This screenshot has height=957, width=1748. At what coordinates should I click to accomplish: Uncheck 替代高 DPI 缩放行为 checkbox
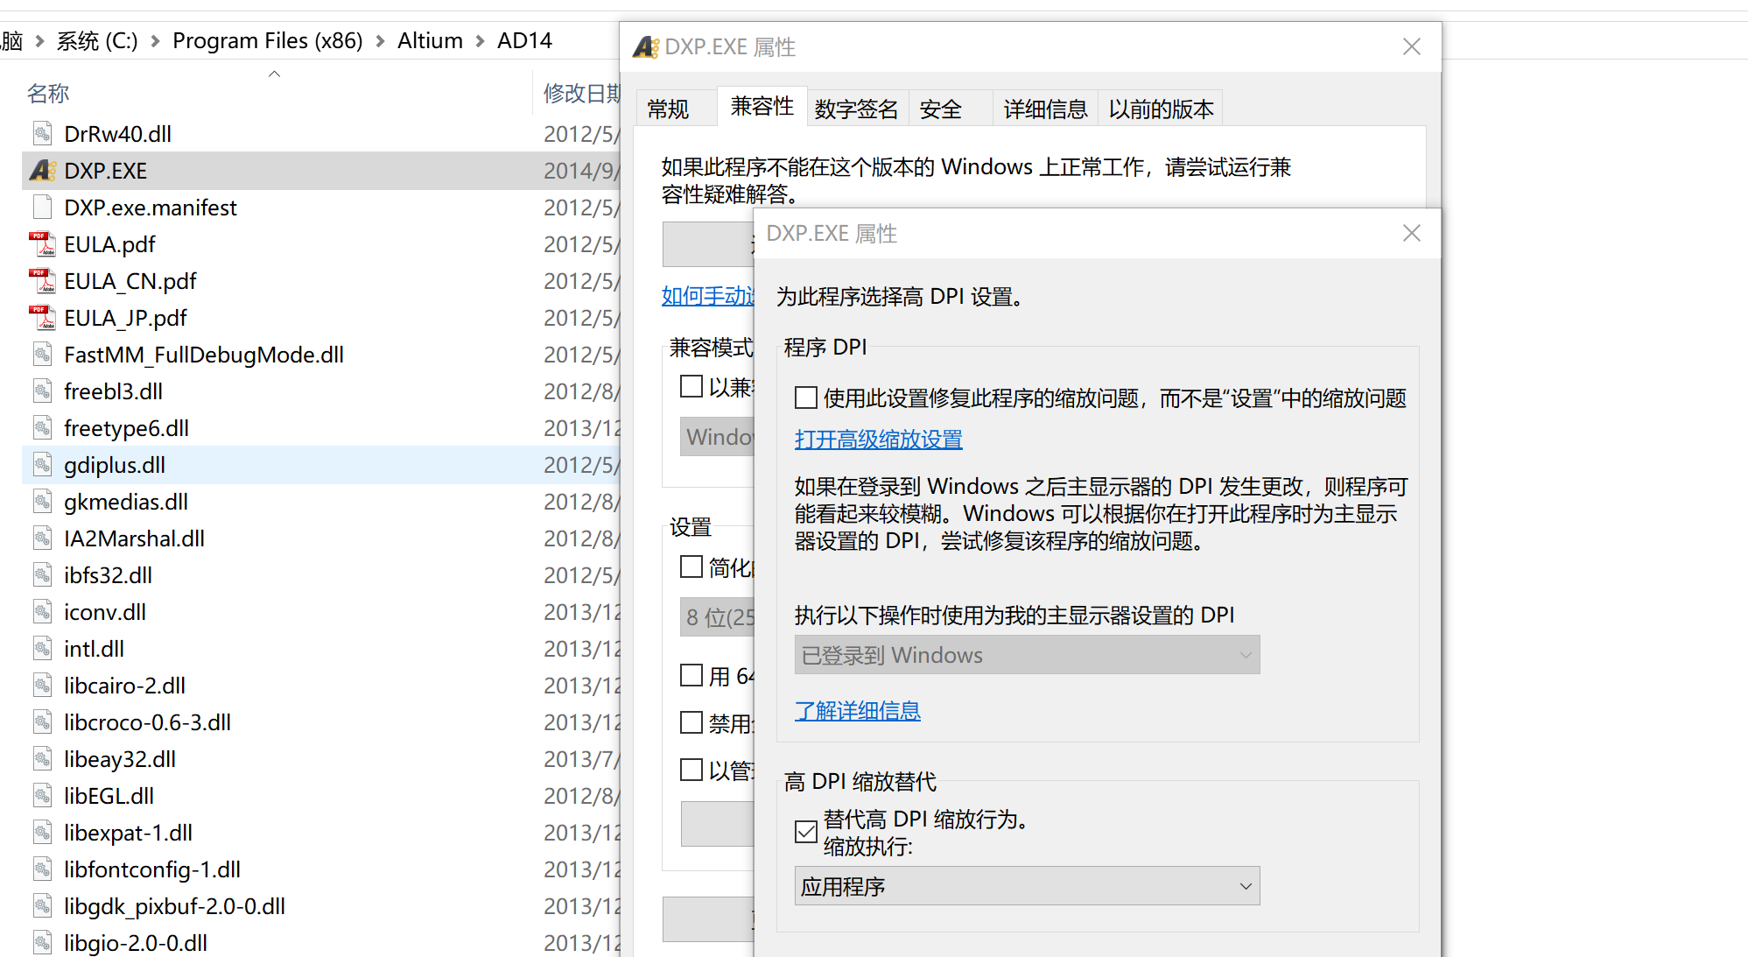805,832
